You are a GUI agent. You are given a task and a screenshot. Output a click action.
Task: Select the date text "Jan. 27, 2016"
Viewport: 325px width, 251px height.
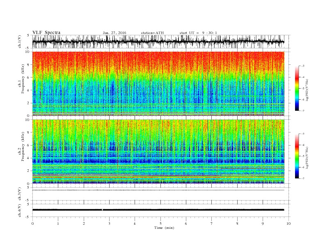[x=114, y=33]
